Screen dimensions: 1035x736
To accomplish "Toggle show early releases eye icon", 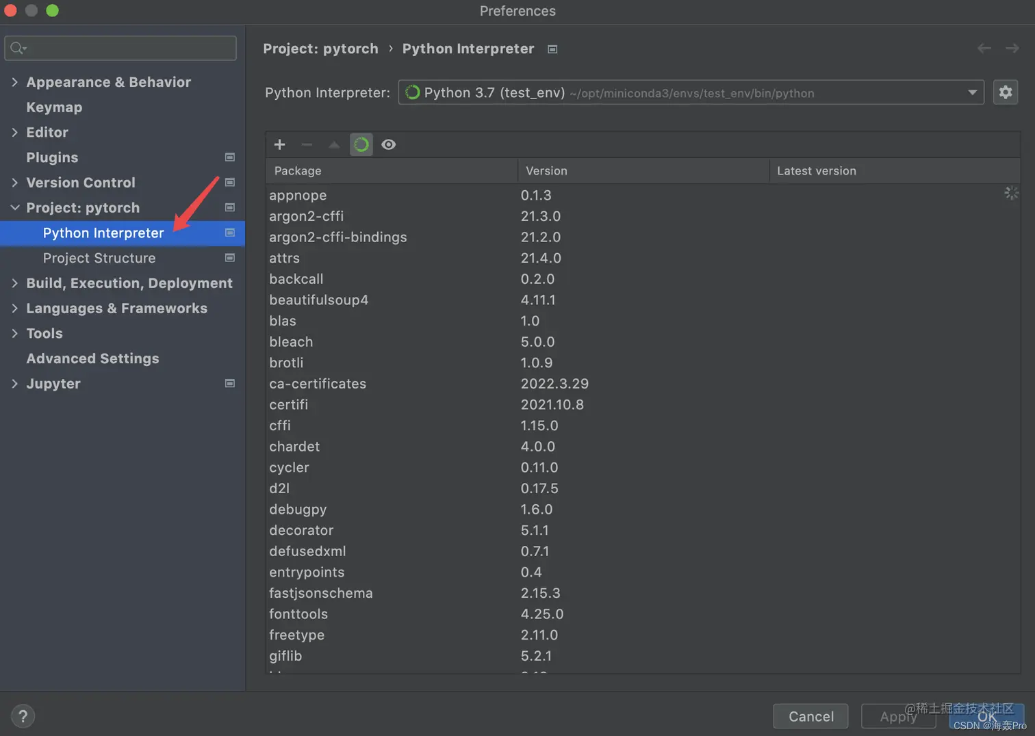I will pos(388,144).
